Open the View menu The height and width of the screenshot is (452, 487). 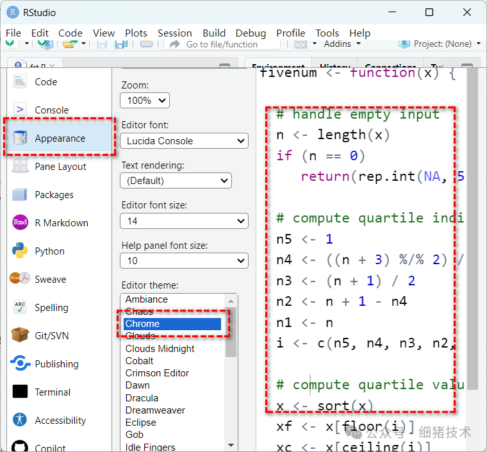(104, 33)
